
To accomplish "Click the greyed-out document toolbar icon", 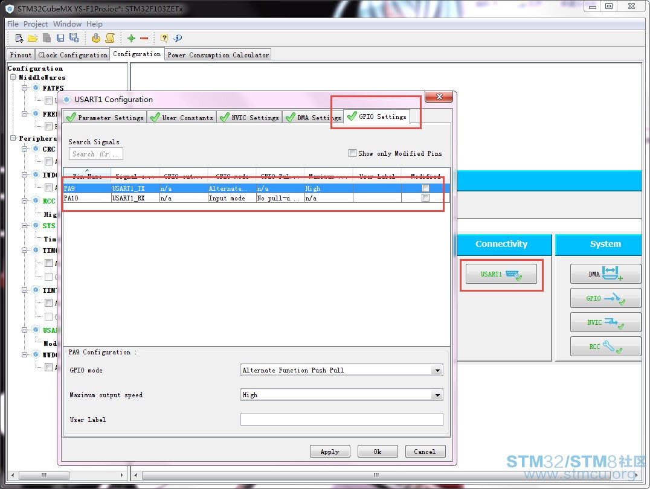I will coord(47,38).
